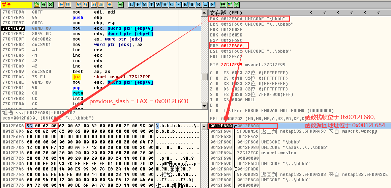
Task: Open Executable modules window (E button)
Action: pyautogui.click(x=138, y=5)
